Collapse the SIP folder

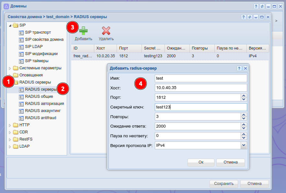pyautogui.click(x=10, y=26)
